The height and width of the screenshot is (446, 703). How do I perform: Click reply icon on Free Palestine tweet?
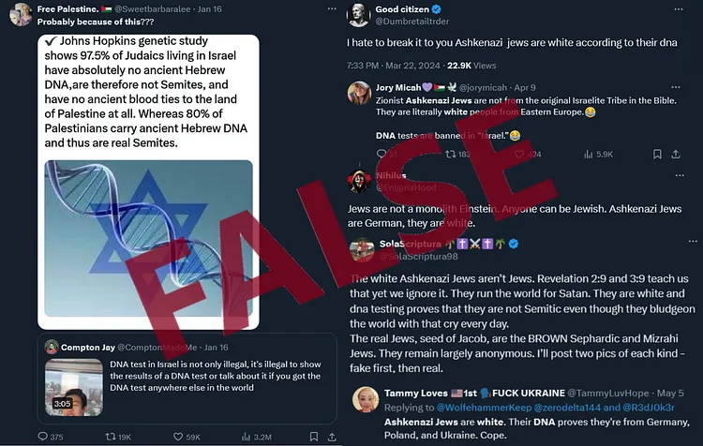pos(42,436)
